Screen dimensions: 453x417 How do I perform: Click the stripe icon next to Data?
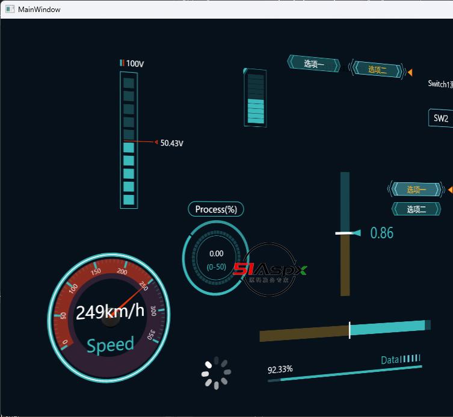point(411,359)
